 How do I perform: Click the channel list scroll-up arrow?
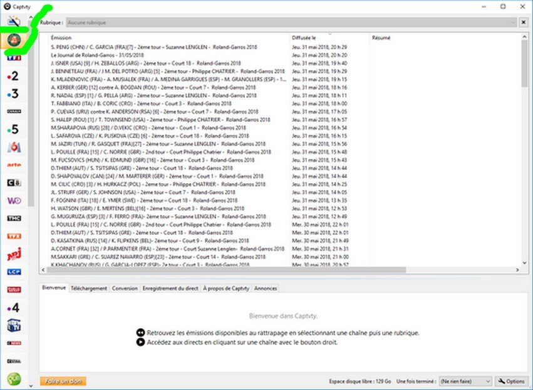click(31, 17)
